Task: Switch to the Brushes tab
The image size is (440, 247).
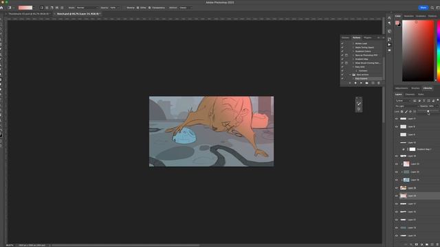Action: [415, 89]
